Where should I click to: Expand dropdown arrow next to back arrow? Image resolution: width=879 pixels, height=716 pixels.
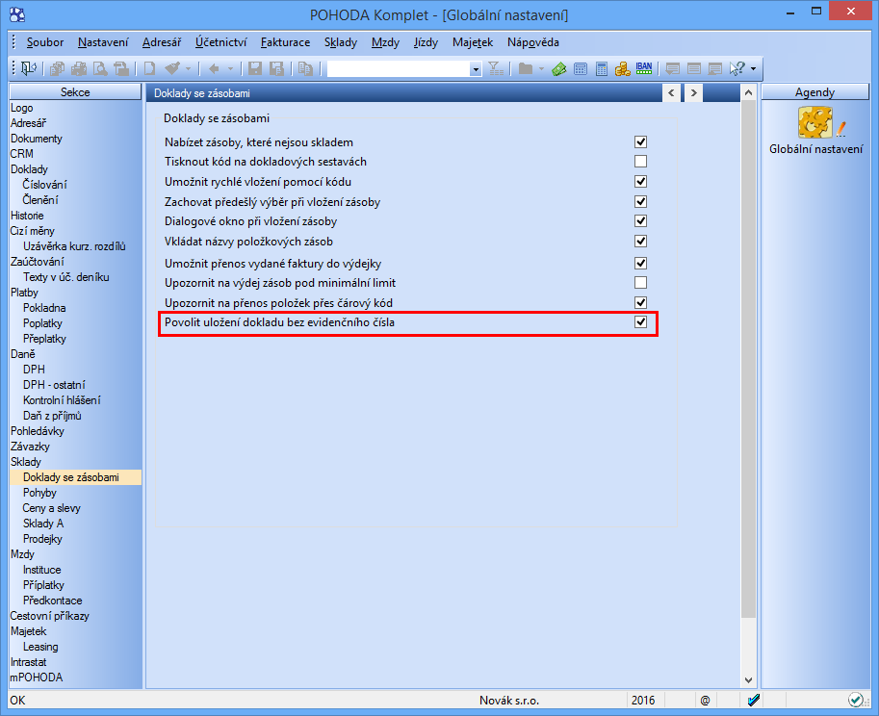tap(230, 69)
